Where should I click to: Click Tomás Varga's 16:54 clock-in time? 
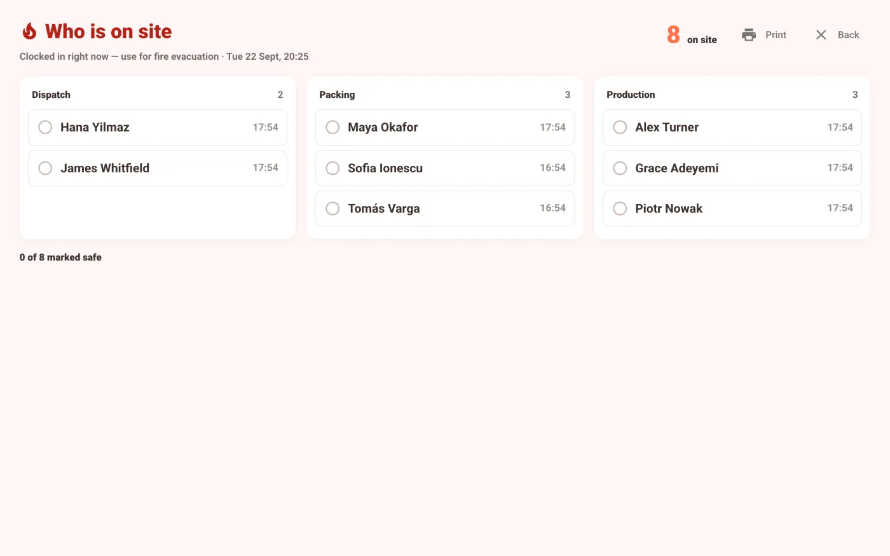tap(552, 208)
